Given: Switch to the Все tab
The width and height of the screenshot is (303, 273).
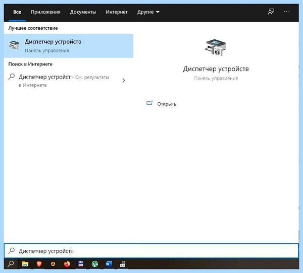Looking at the screenshot, I should [17, 12].
